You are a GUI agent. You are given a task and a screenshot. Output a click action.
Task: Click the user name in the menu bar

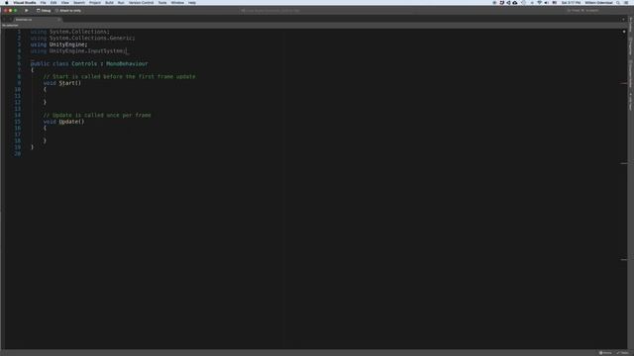[598, 2]
